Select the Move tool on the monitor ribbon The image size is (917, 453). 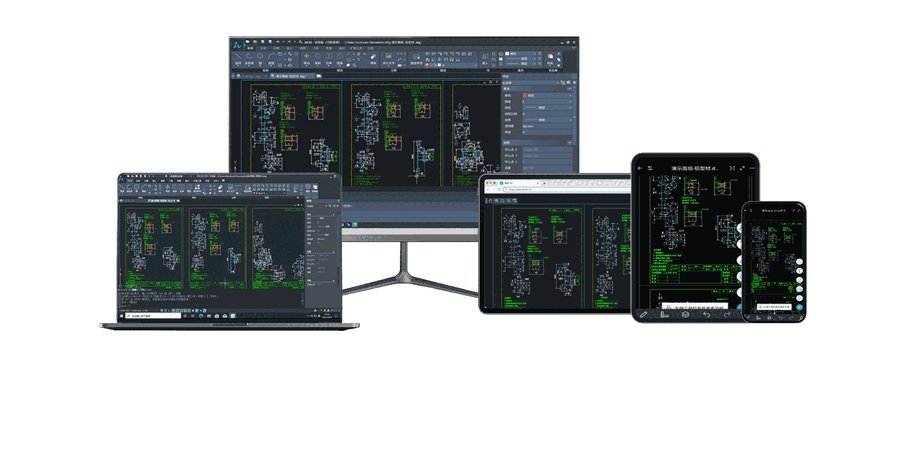(306, 59)
